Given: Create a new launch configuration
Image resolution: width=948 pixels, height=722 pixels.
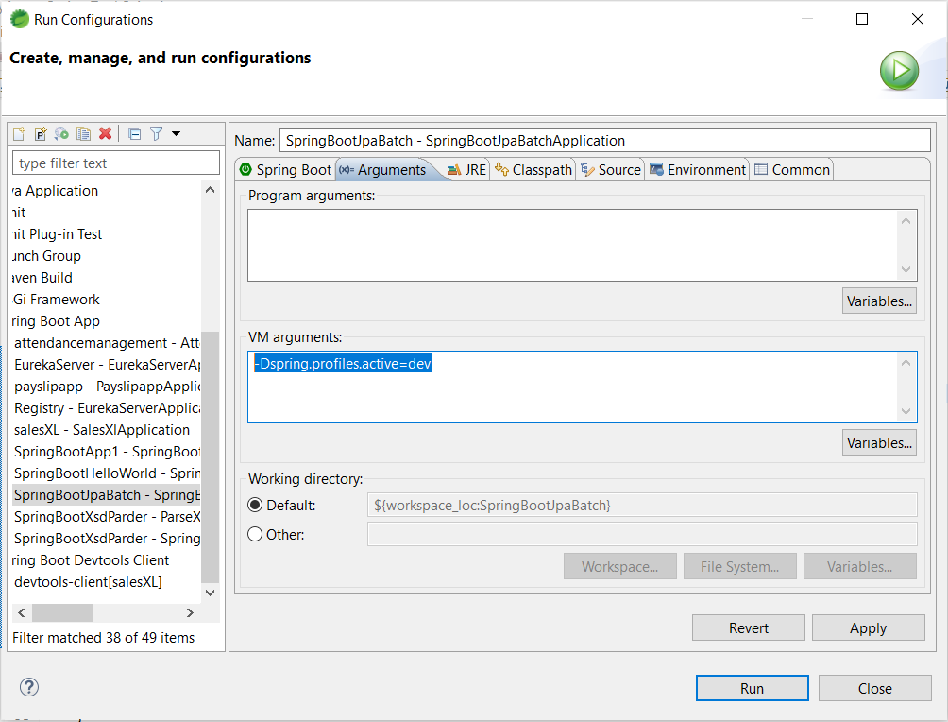Looking at the screenshot, I should click(19, 133).
